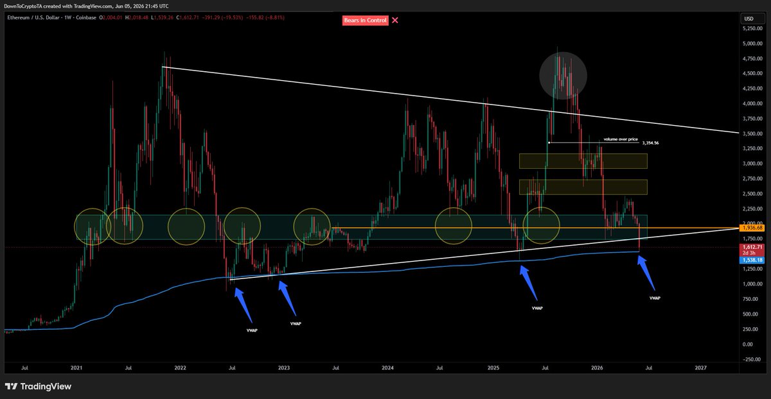Click the 1,000.00 price axis label
Viewport: 771px width, 399px height.
click(752, 284)
